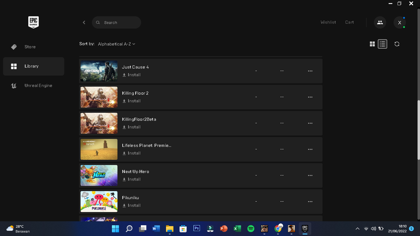This screenshot has height=236, width=420.
Task: Select the Killing Floor 2 title text
Action: (135, 93)
